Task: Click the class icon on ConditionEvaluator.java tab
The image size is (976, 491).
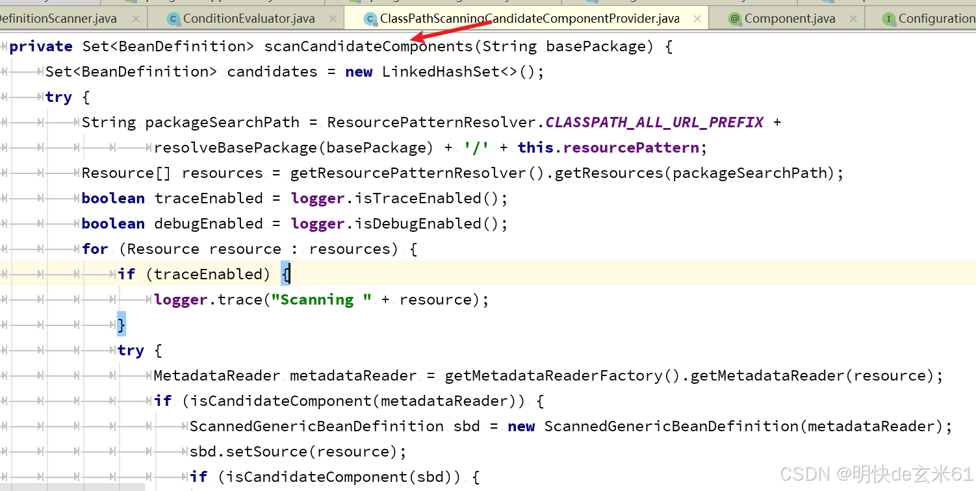Action: [x=173, y=19]
